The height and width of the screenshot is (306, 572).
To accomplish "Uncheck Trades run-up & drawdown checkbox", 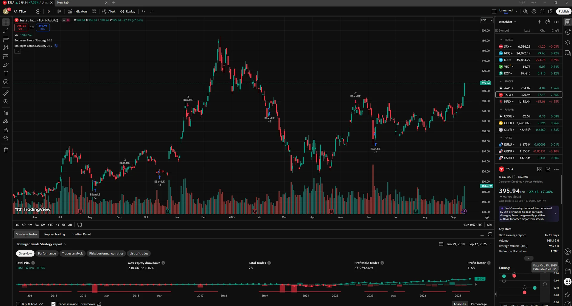I will (x=53, y=304).
